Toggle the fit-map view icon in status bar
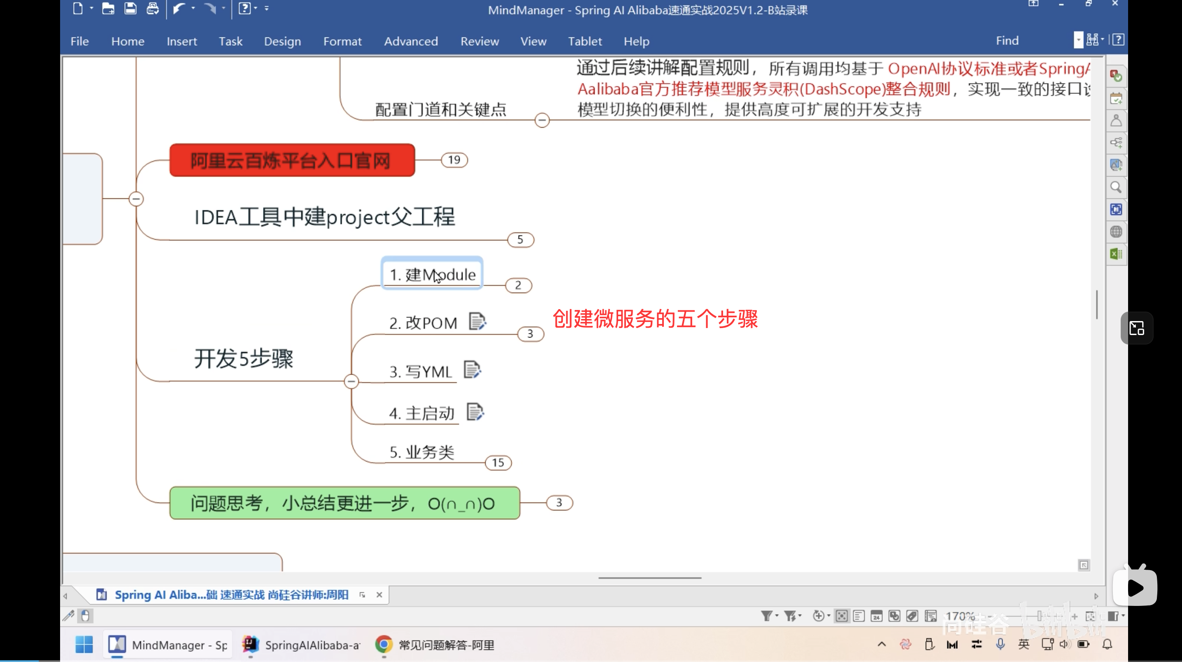Image resolution: width=1182 pixels, height=666 pixels. pyautogui.click(x=842, y=616)
